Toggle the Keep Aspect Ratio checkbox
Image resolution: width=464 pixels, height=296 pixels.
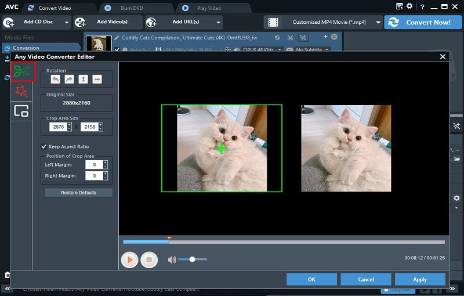(x=44, y=146)
